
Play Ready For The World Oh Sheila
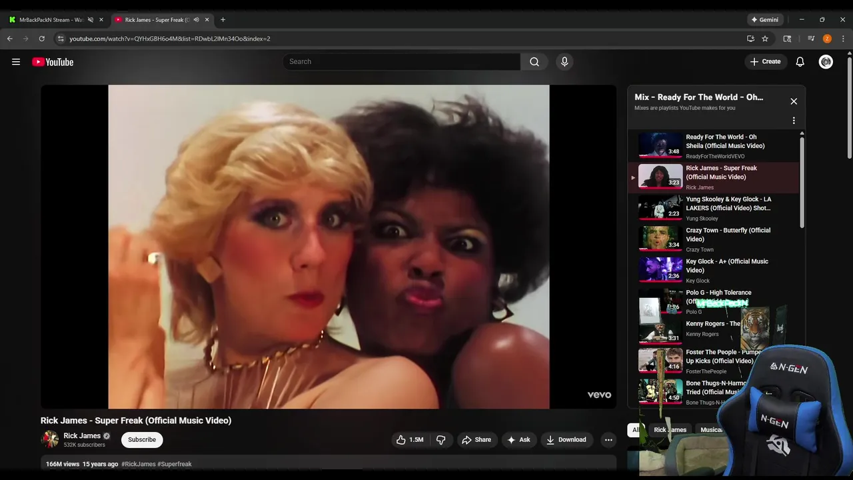pos(713,146)
